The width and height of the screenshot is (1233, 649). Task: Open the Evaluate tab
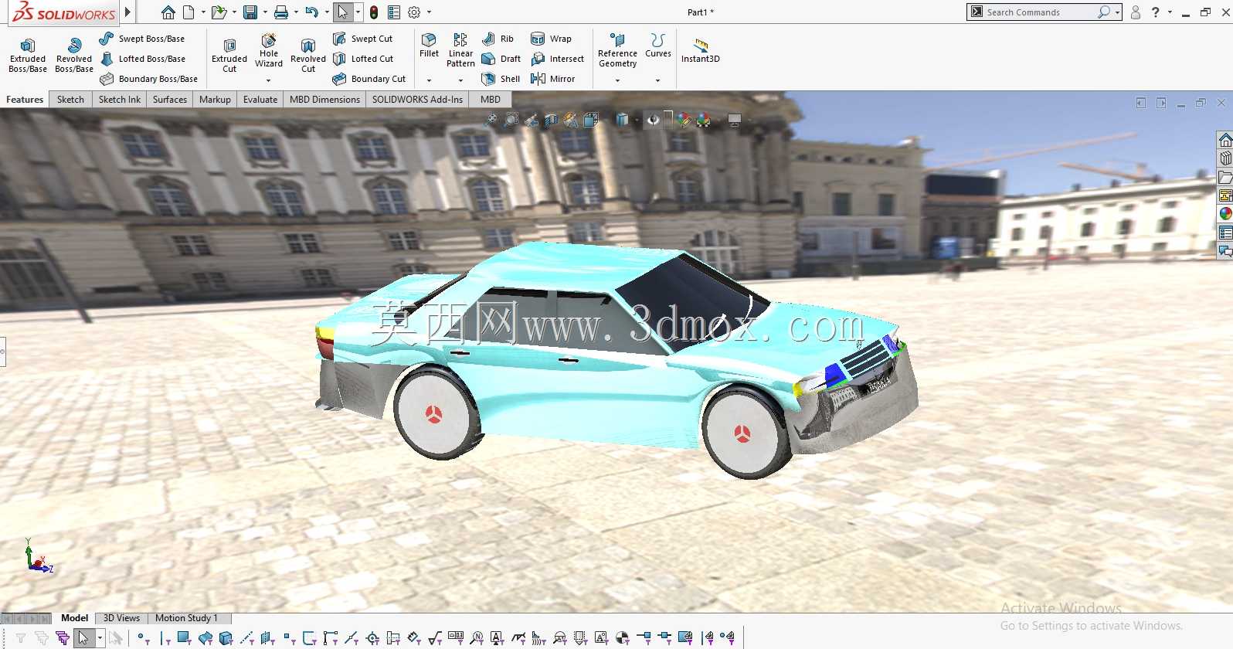click(x=260, y=100)
